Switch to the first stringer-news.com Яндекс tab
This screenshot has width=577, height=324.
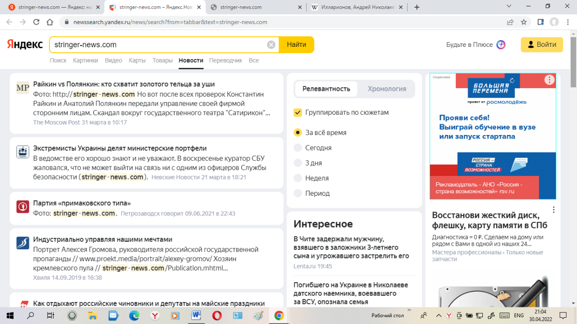pos(53,7)
